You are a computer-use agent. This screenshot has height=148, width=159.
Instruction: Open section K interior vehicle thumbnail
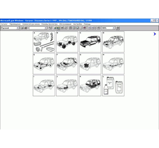point(90,85)
